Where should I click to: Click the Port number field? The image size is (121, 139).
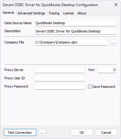[x=107, y=70]
